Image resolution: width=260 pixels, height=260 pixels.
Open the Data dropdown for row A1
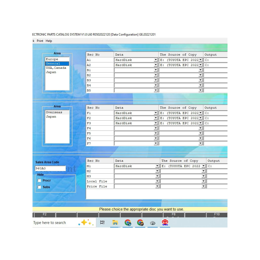(x=156, y=60)
